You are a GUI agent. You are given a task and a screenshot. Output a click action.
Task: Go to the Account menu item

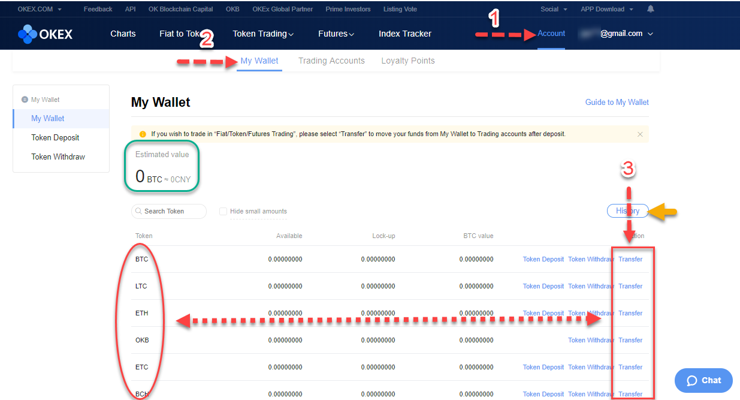pos(551,34)
